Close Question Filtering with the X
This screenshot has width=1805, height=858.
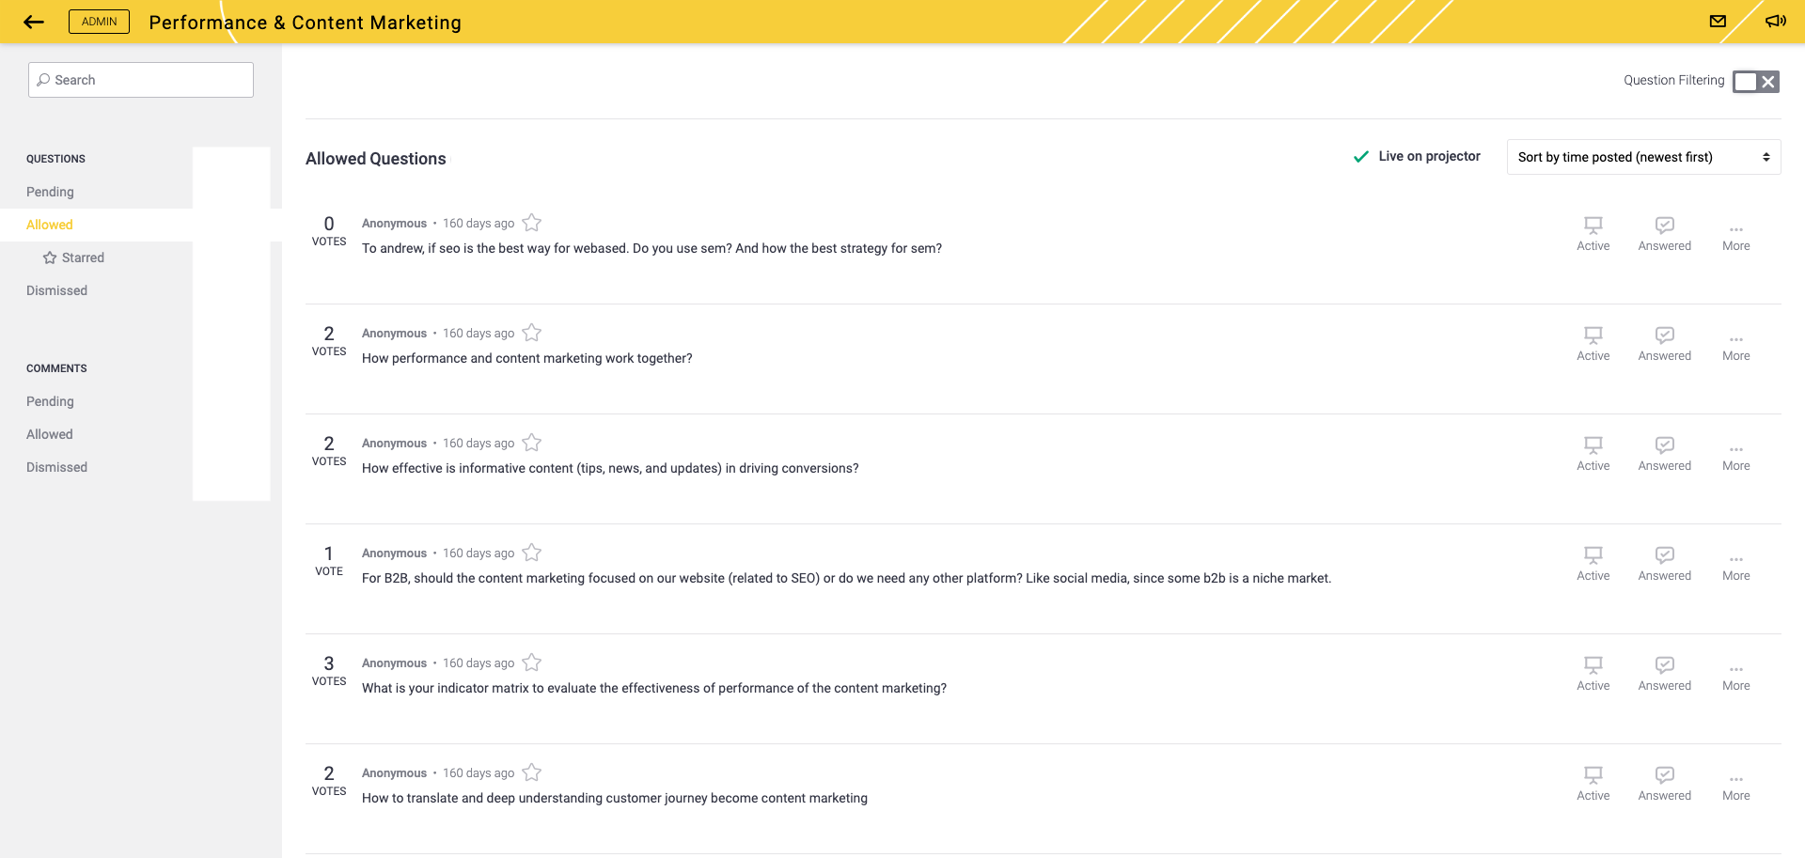(x=1768, y=82)
